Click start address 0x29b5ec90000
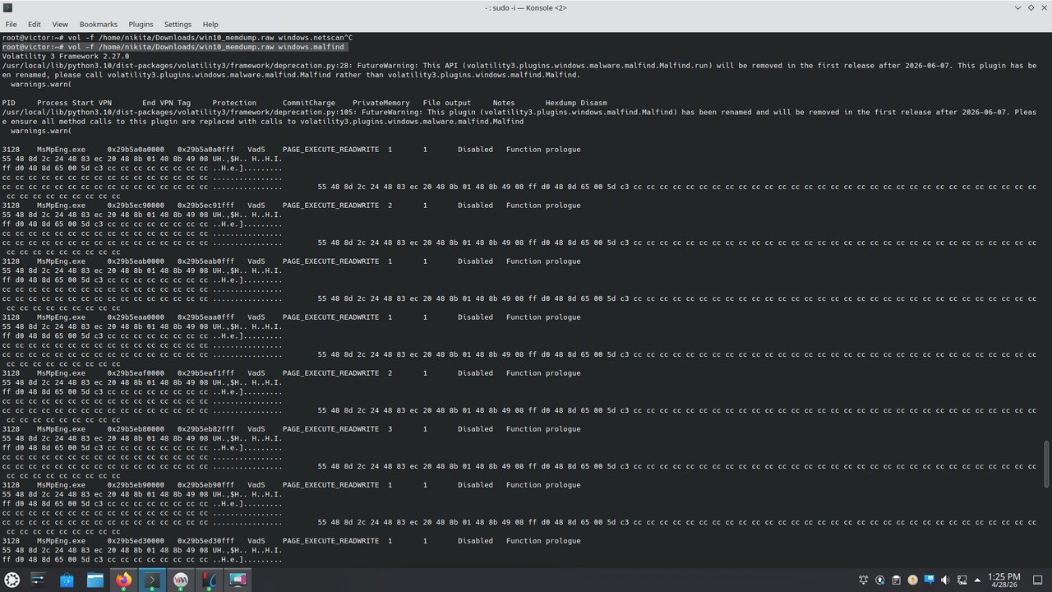Screen dimensions: 1052x592 136,206
